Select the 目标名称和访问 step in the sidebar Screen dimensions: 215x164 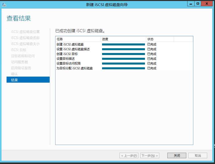click(x=23, y=56)
